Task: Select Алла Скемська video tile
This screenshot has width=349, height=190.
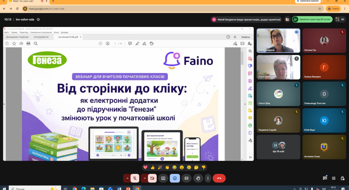Action: (278, 67)
